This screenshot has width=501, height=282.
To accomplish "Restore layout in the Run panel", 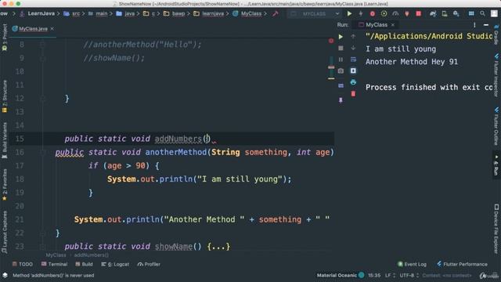I will (x=341, y=85).
